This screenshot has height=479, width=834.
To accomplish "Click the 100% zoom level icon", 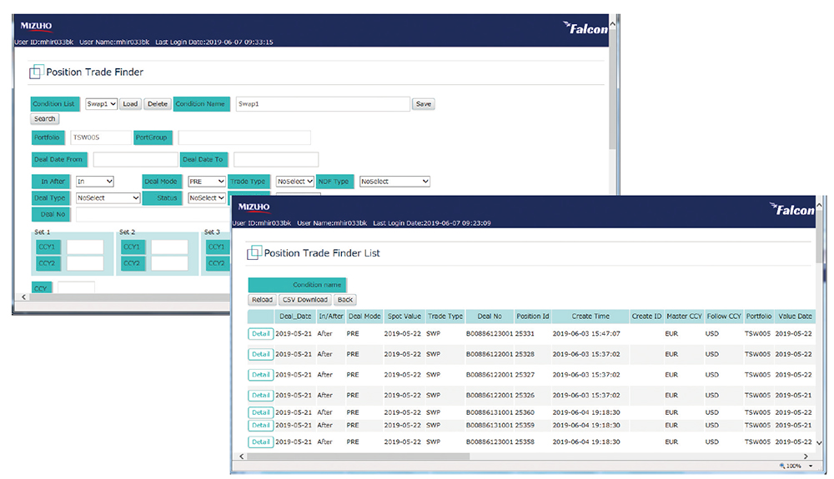I will (791, 466).
